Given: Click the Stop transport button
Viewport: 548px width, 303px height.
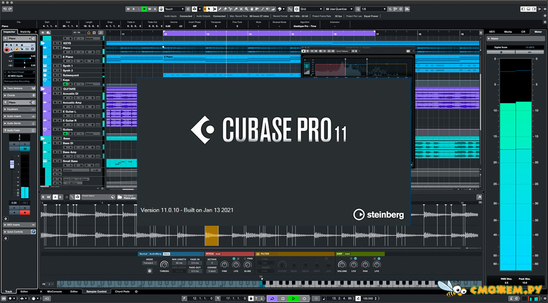Looking at the screenshot, I should tap(283, 299).
